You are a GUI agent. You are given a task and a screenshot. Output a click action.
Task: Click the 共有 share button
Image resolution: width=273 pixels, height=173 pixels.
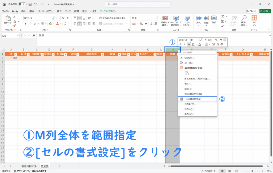[x=265, y=11]
